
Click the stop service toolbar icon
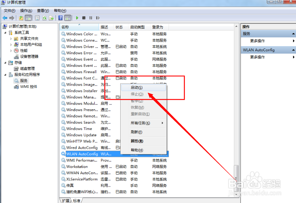[84, 18]
